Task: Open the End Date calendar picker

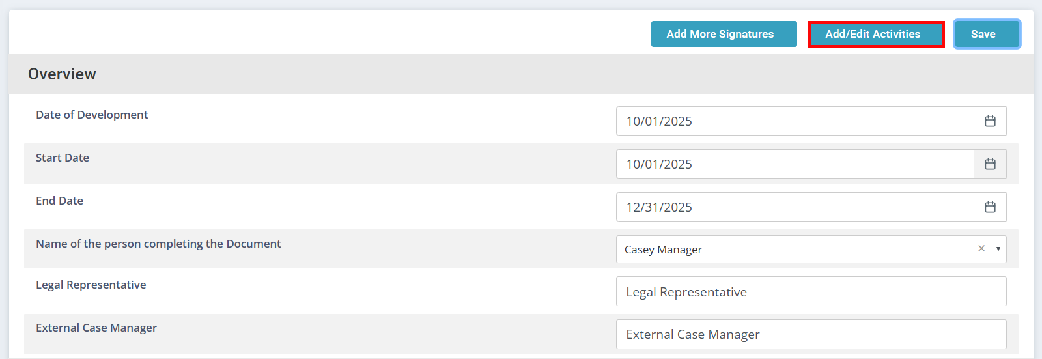Action: click(990, 207)
